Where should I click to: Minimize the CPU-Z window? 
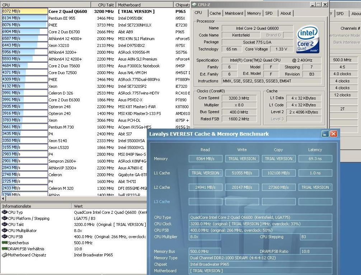[x=312, y=5]
